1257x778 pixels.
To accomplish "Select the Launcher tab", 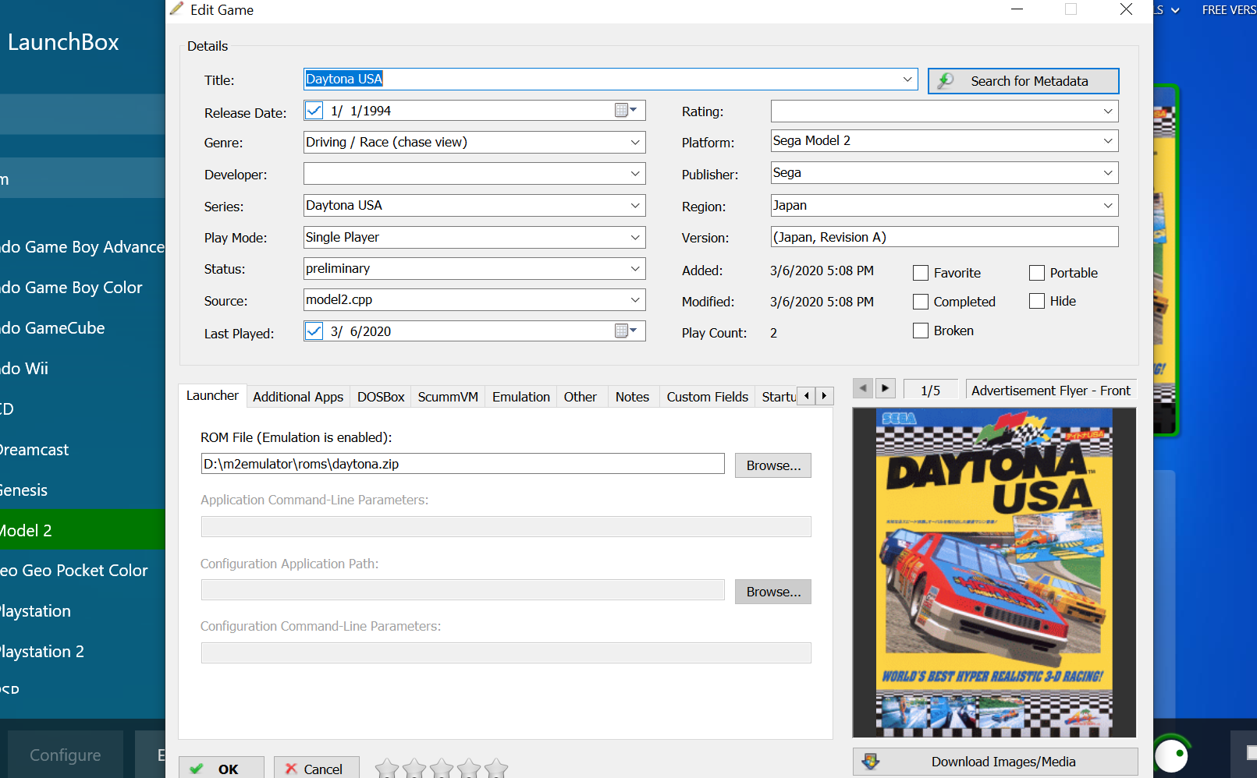I will 212,395.
